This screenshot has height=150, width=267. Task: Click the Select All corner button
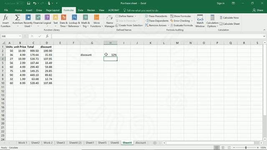point(3,43)
